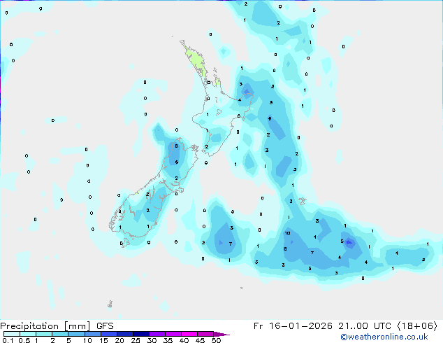This screenshot has height=343, width=443.
Task: Click the 25–30 mm navy legend swatch
Action: click(141, 334)
